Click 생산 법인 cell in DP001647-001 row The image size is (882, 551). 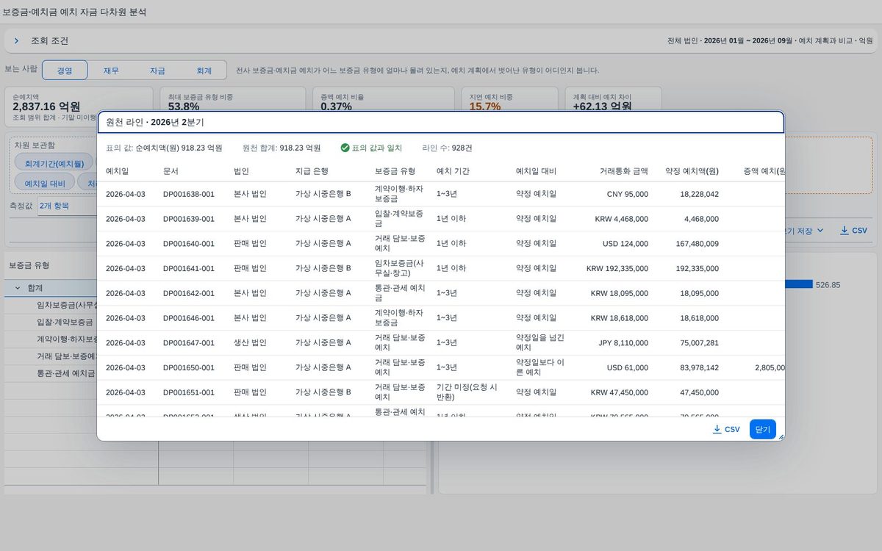[x=250, y=343]
